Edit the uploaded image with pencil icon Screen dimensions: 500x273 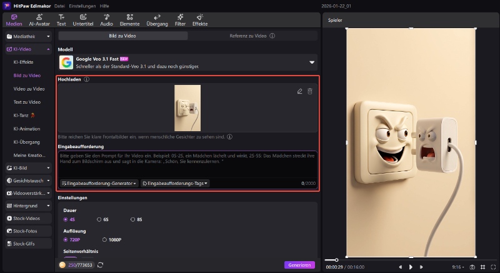299,91
